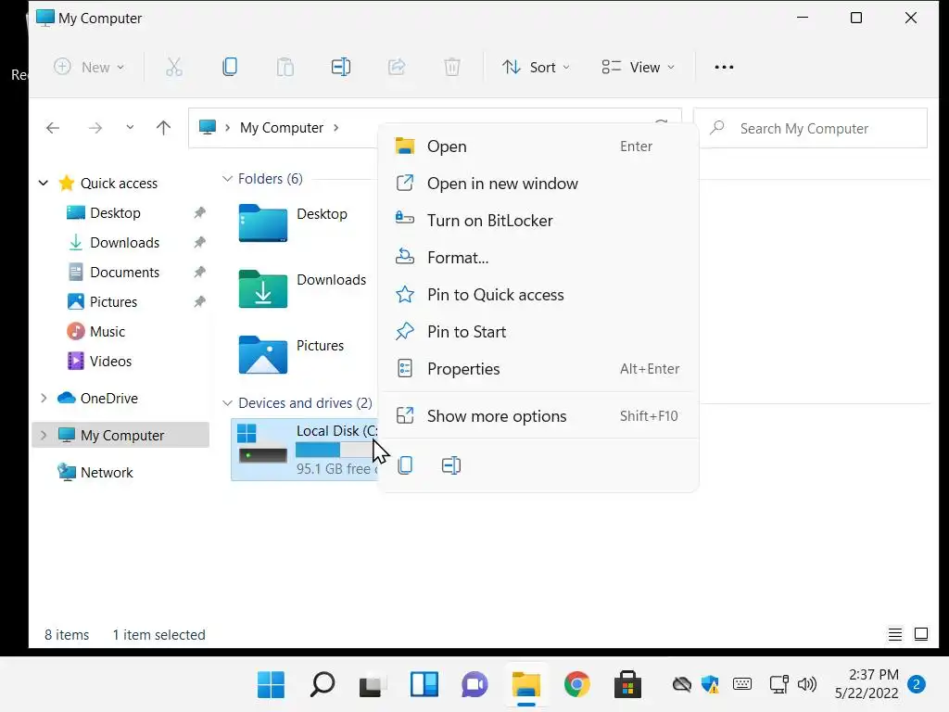949x712 pixels.
Task: Go up one level with up arrow
Action: point(163,128)
